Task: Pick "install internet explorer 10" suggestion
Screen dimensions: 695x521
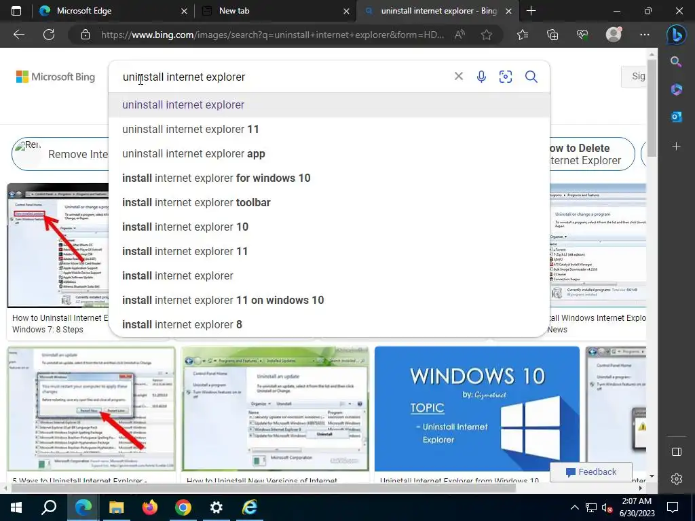Action: pyautogui.click(x=329, y=227)
